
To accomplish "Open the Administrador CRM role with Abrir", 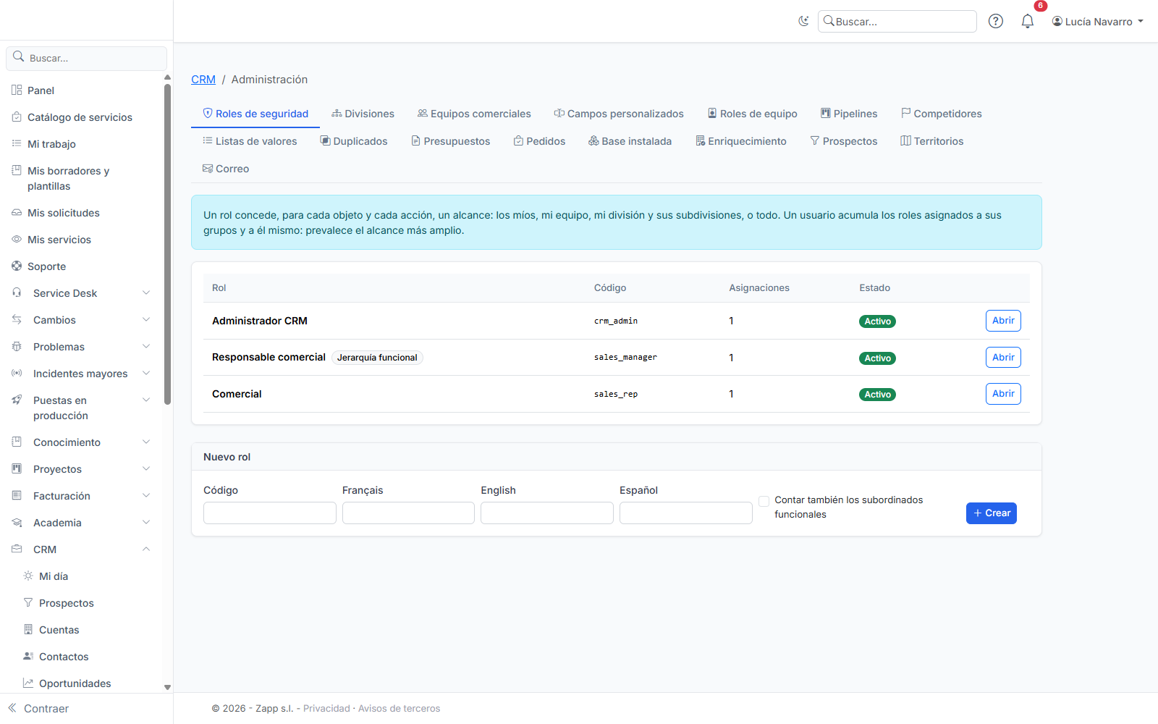I will pos(1003,321).
